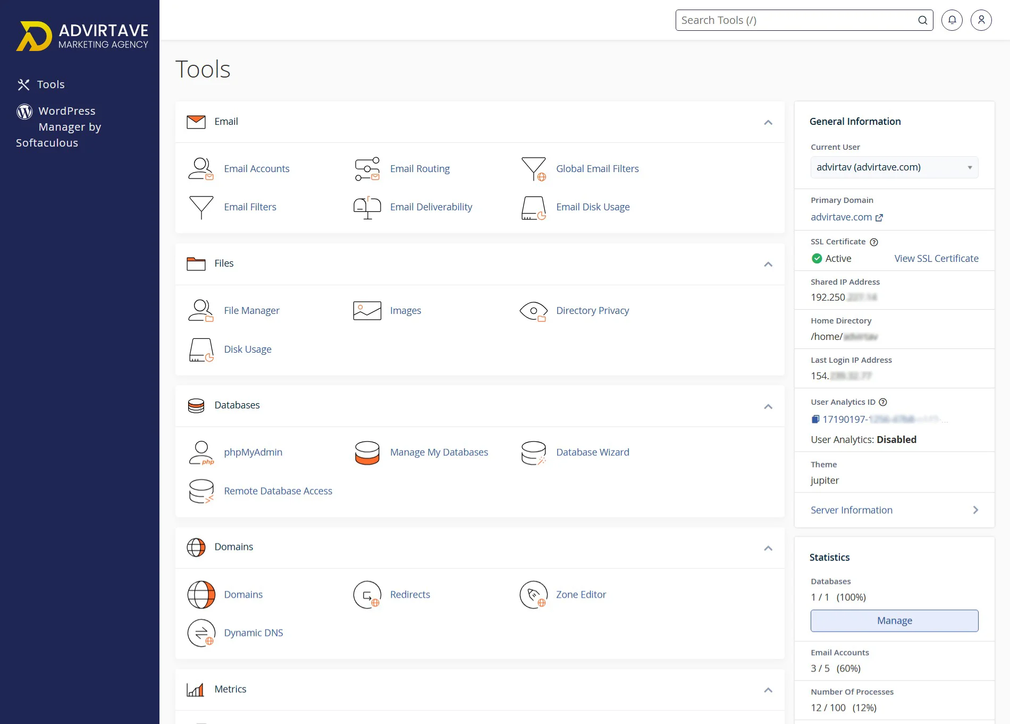This screenshot has height=724, width=1010.
Task: Open the Domains globe tool icon
Action: click(x=201, y=595)
